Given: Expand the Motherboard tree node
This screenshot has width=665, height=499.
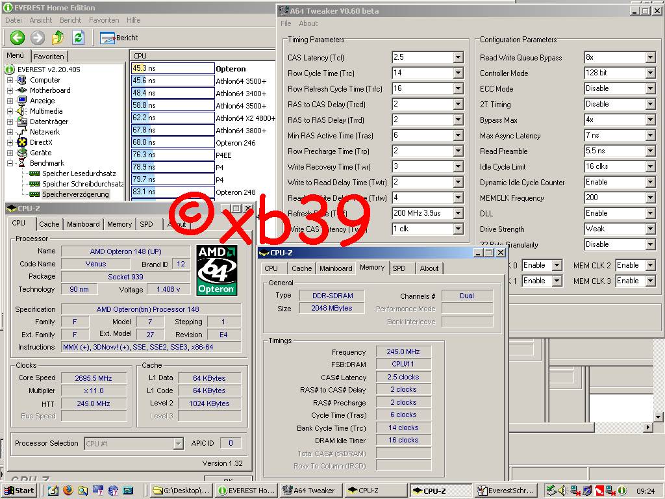Looking at the screenshot, I should click(x=10, y=90).
